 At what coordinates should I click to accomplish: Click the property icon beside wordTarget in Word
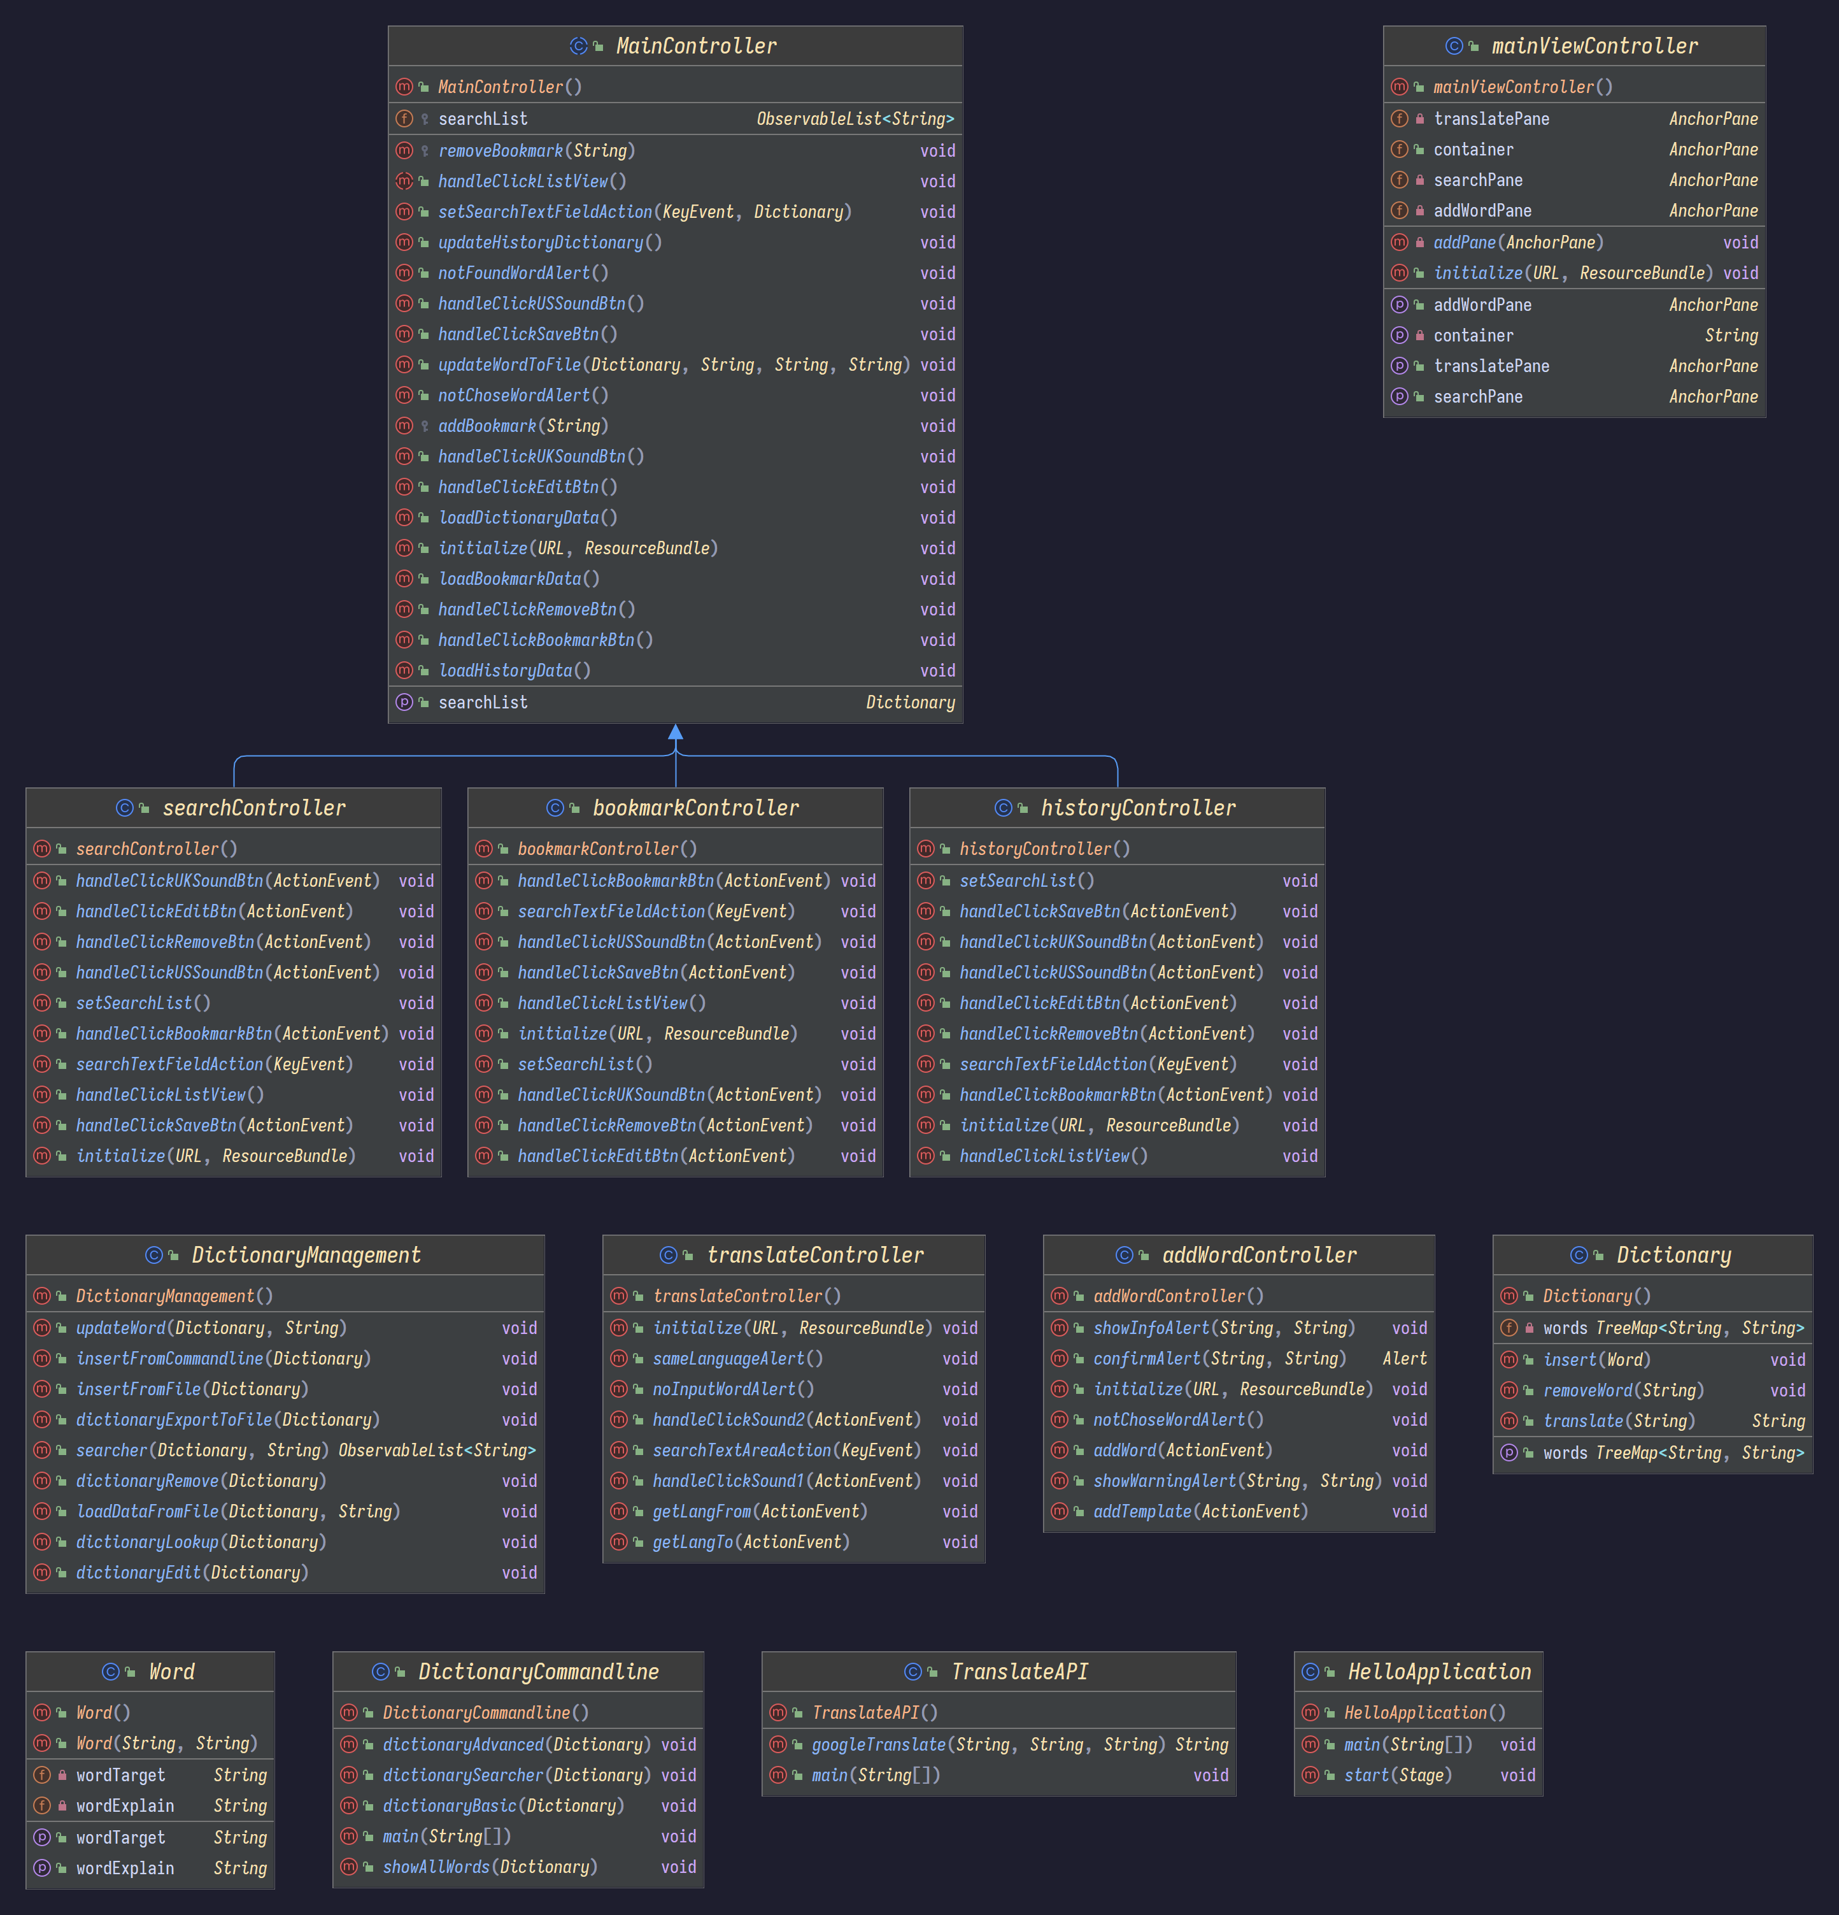(x=42, y=1837)
